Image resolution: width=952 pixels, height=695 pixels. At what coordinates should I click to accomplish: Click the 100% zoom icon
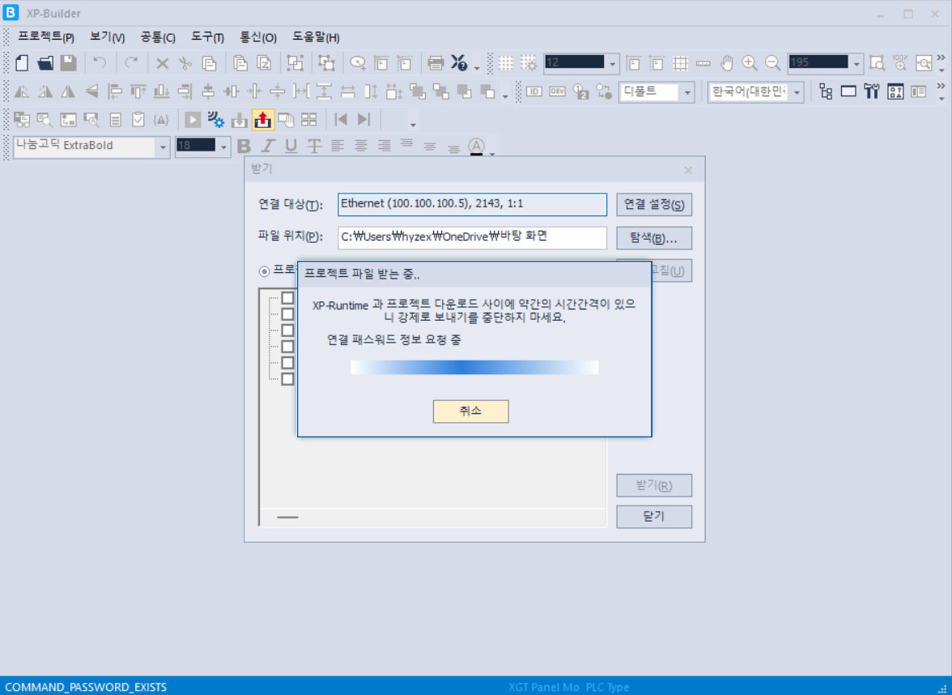coord(900,63)
